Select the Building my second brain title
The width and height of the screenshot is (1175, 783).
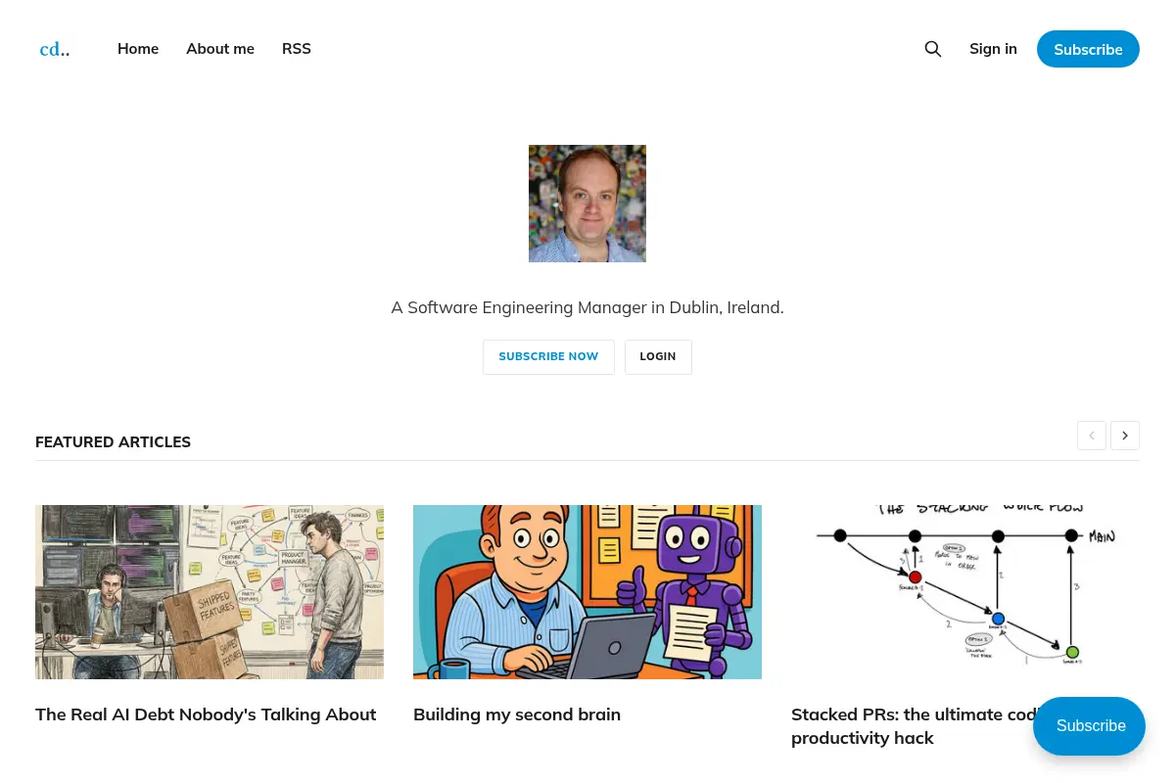coord(517,714)
